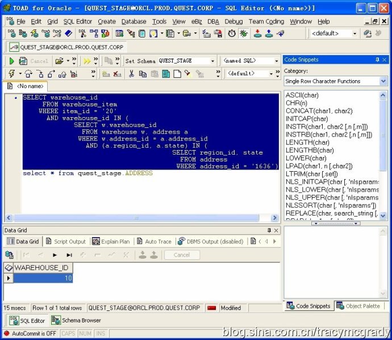Click the binoculars step icon
The image size is (392, 340).
pyautogui.click(x=62, y=74)
